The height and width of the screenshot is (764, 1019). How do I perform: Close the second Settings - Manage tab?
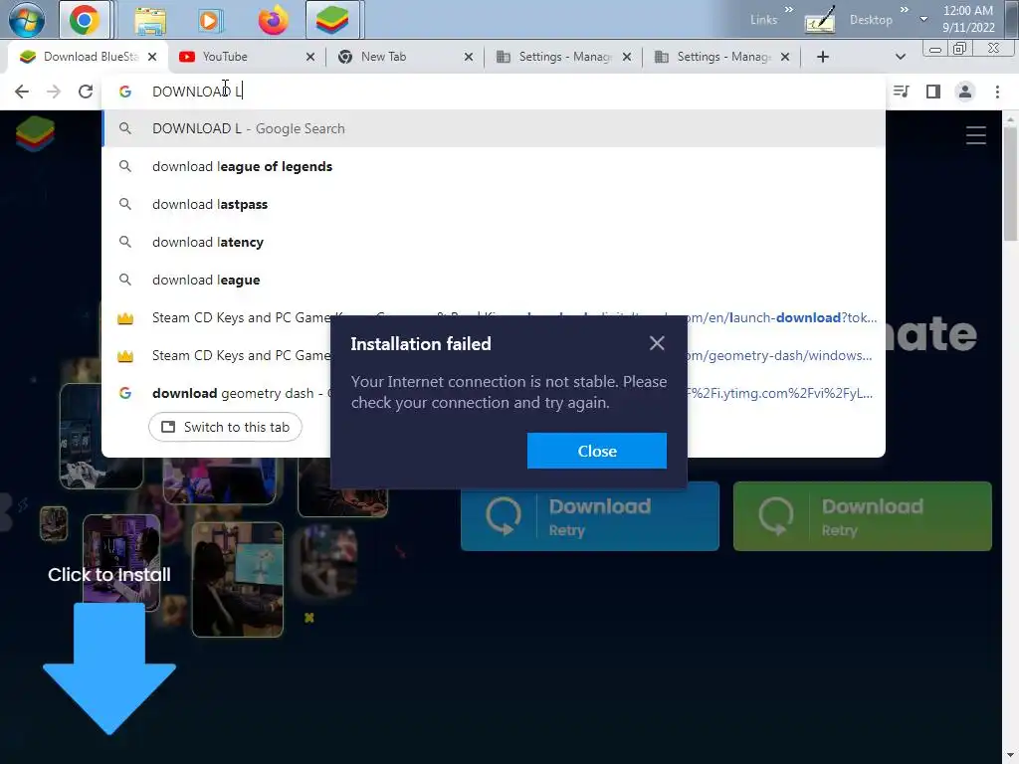pos(784,57)
